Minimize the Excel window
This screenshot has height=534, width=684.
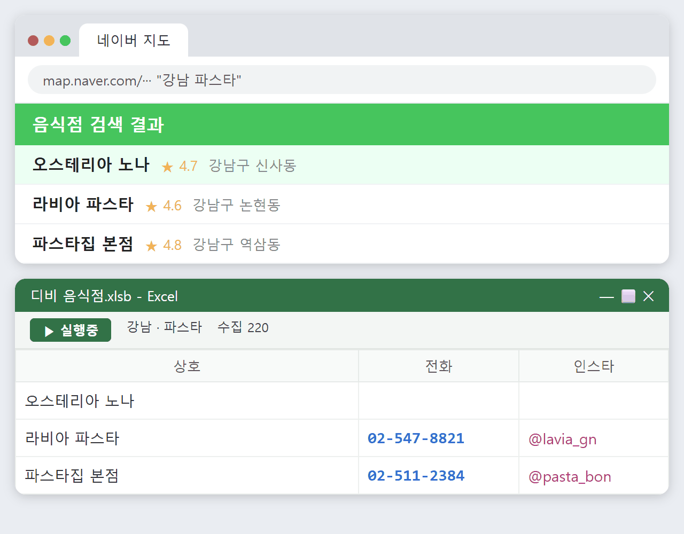click(607, 296)
